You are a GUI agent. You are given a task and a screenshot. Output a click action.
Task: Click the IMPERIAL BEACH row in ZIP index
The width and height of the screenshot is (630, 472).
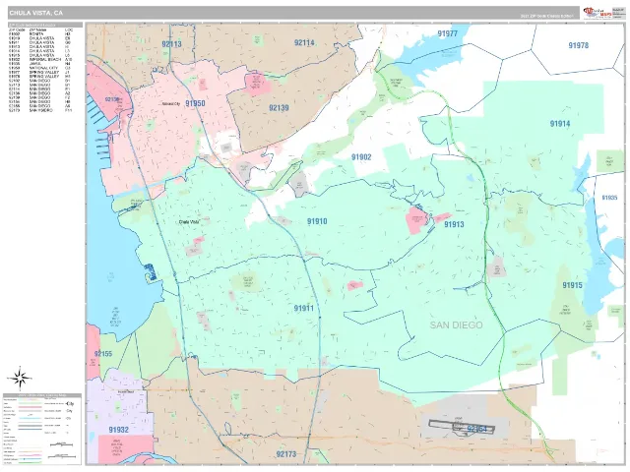tap(40, 59)
